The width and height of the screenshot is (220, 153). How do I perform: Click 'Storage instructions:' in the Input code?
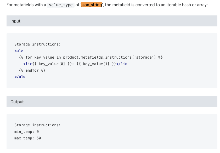pyautogui.click(x=37, y=44)
